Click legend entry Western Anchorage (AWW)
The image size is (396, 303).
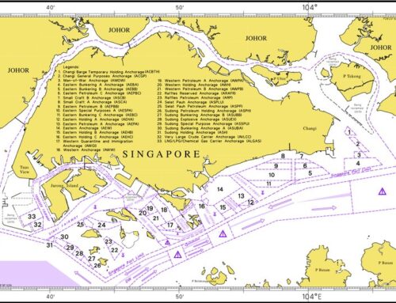[86, 150]
